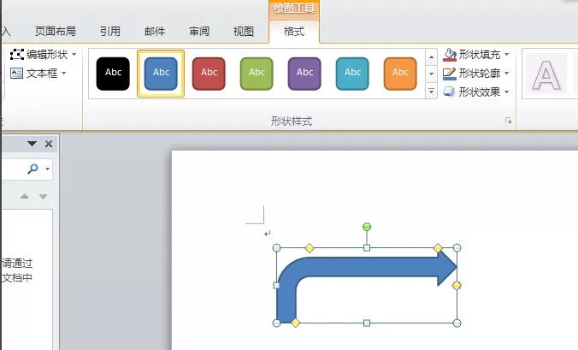Click the bottom-left corner handle of shape

[x=276, y=323]
